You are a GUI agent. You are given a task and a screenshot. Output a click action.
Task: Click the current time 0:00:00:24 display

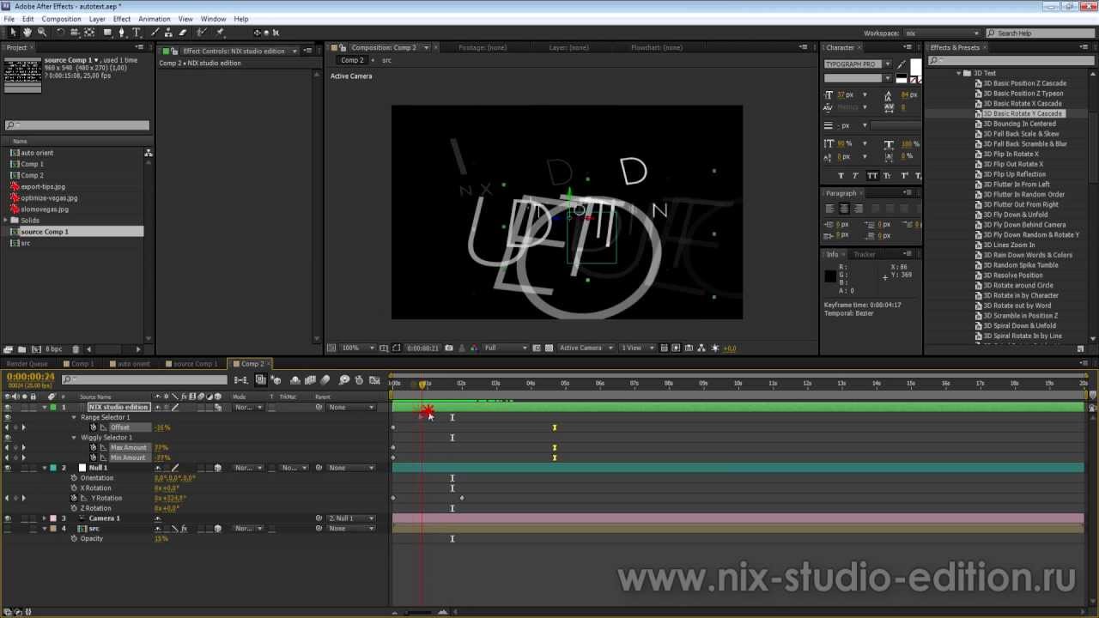click(31, 377)
